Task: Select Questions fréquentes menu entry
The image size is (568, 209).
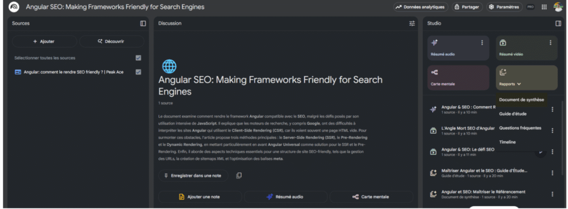Action: [x=520, y=128]
